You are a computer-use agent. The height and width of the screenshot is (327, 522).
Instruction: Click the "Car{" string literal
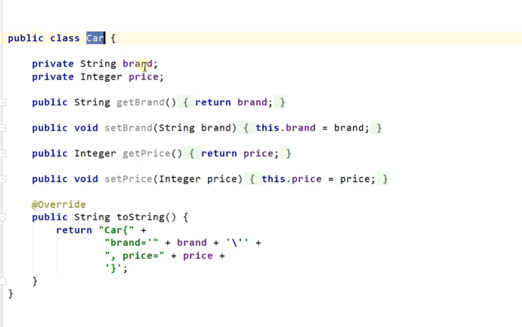pyautogui.click(x=117, y=230)
